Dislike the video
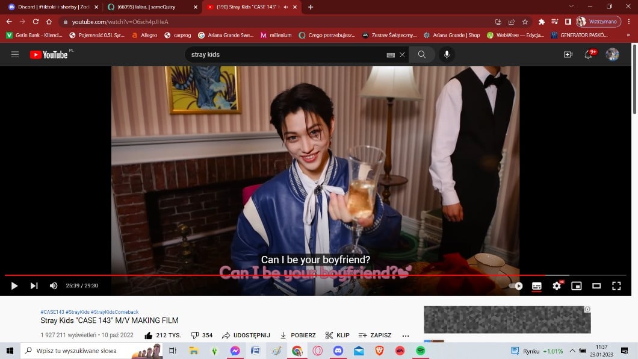Screen dimensions: 638x359 point(202,335)
